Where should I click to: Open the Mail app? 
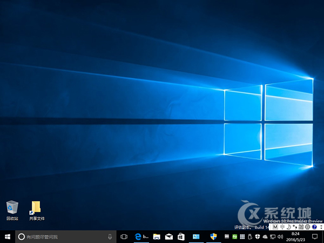pos(169,237)
